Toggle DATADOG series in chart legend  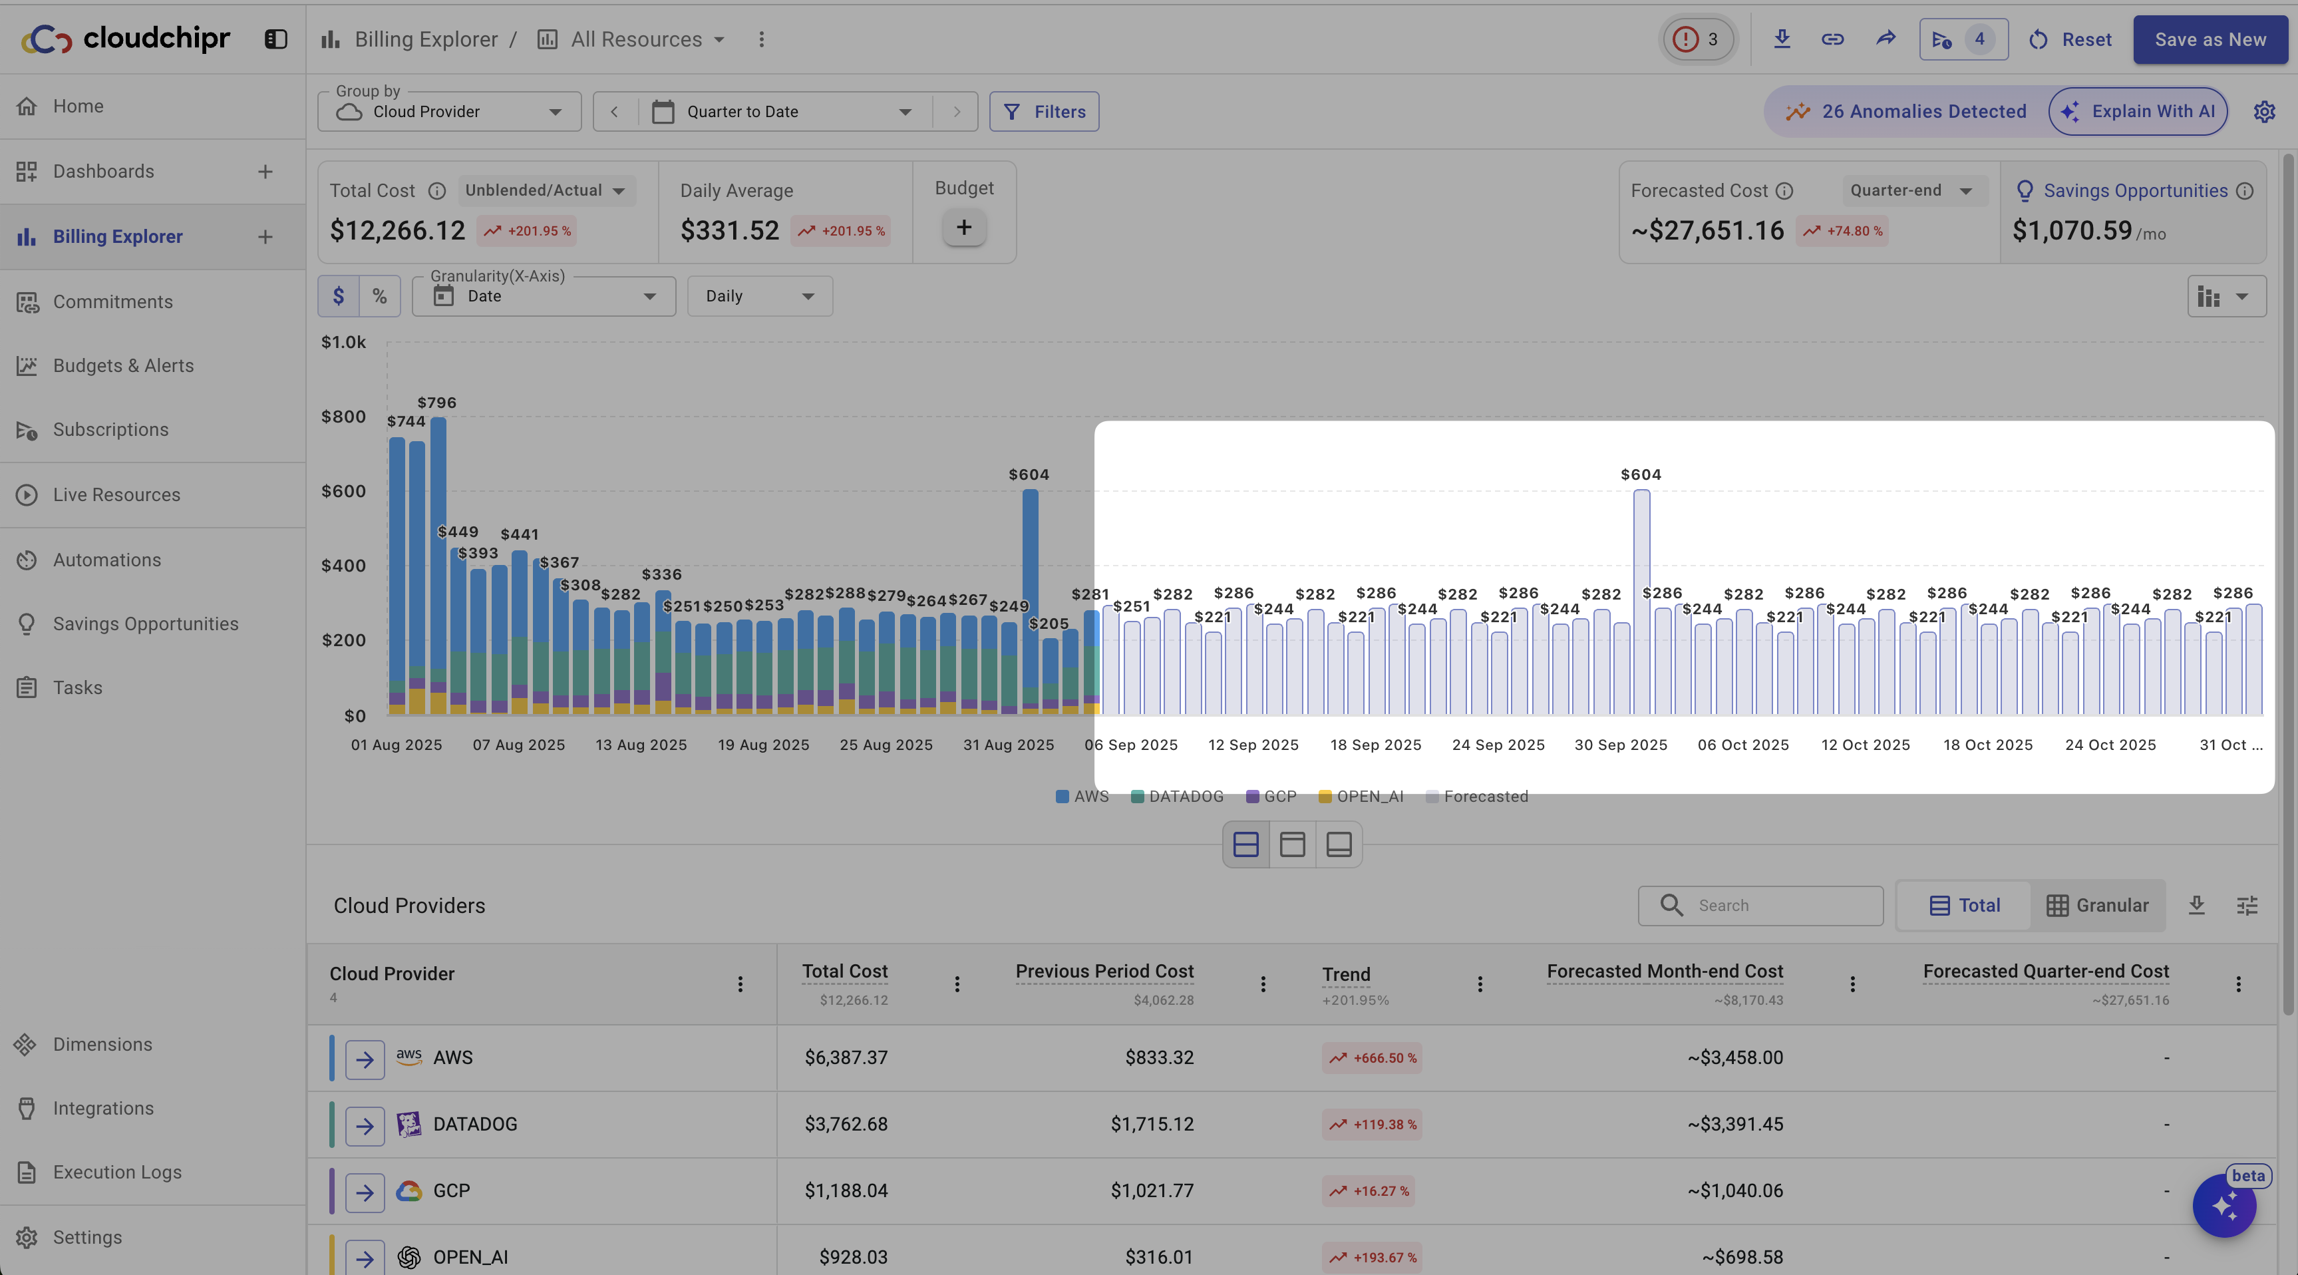[x=1177, y=796]
